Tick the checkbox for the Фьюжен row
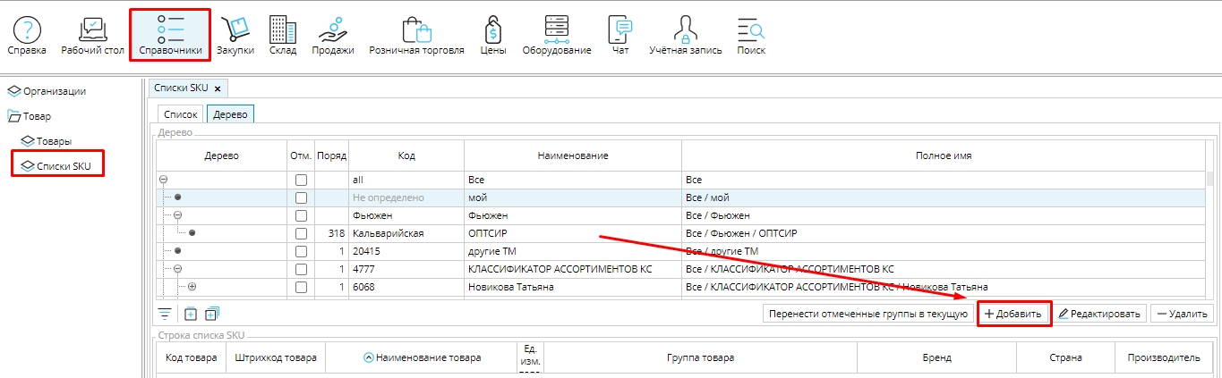This screenshot has width=1222, height=378. [x=302, y=215]
